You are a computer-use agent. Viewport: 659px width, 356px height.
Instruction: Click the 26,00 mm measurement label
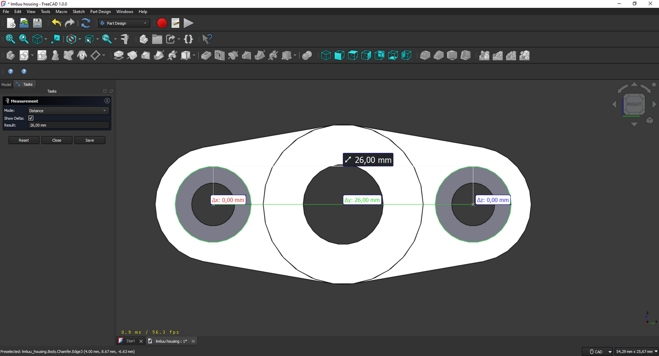368,160
